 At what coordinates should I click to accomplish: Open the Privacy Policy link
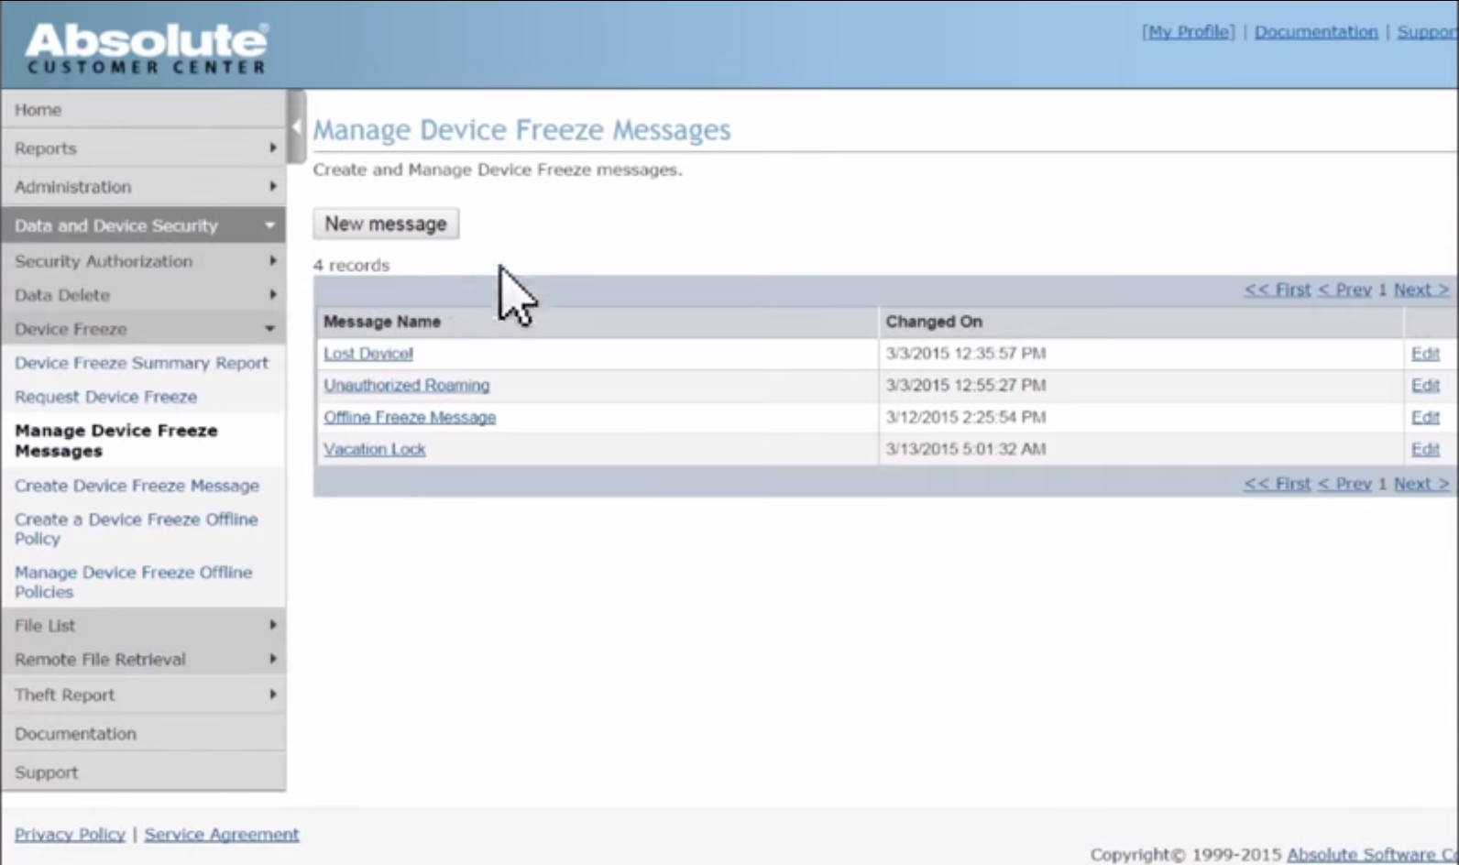pyautogui.click(x=70, y=835)
